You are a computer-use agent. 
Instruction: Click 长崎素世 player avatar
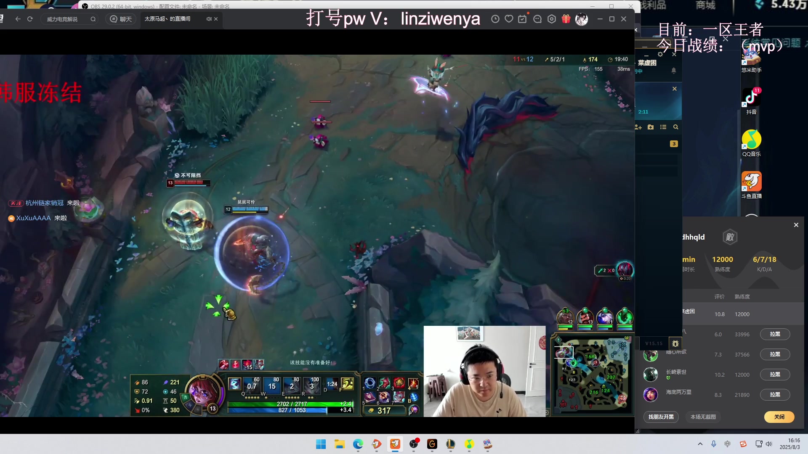651,375
